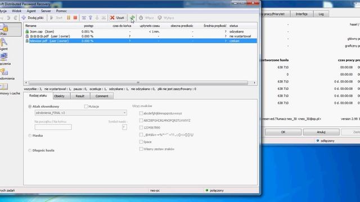The width and height of the screenshot is (360, 202).
Task: Click OK in the right window
Action: point(283,132)
